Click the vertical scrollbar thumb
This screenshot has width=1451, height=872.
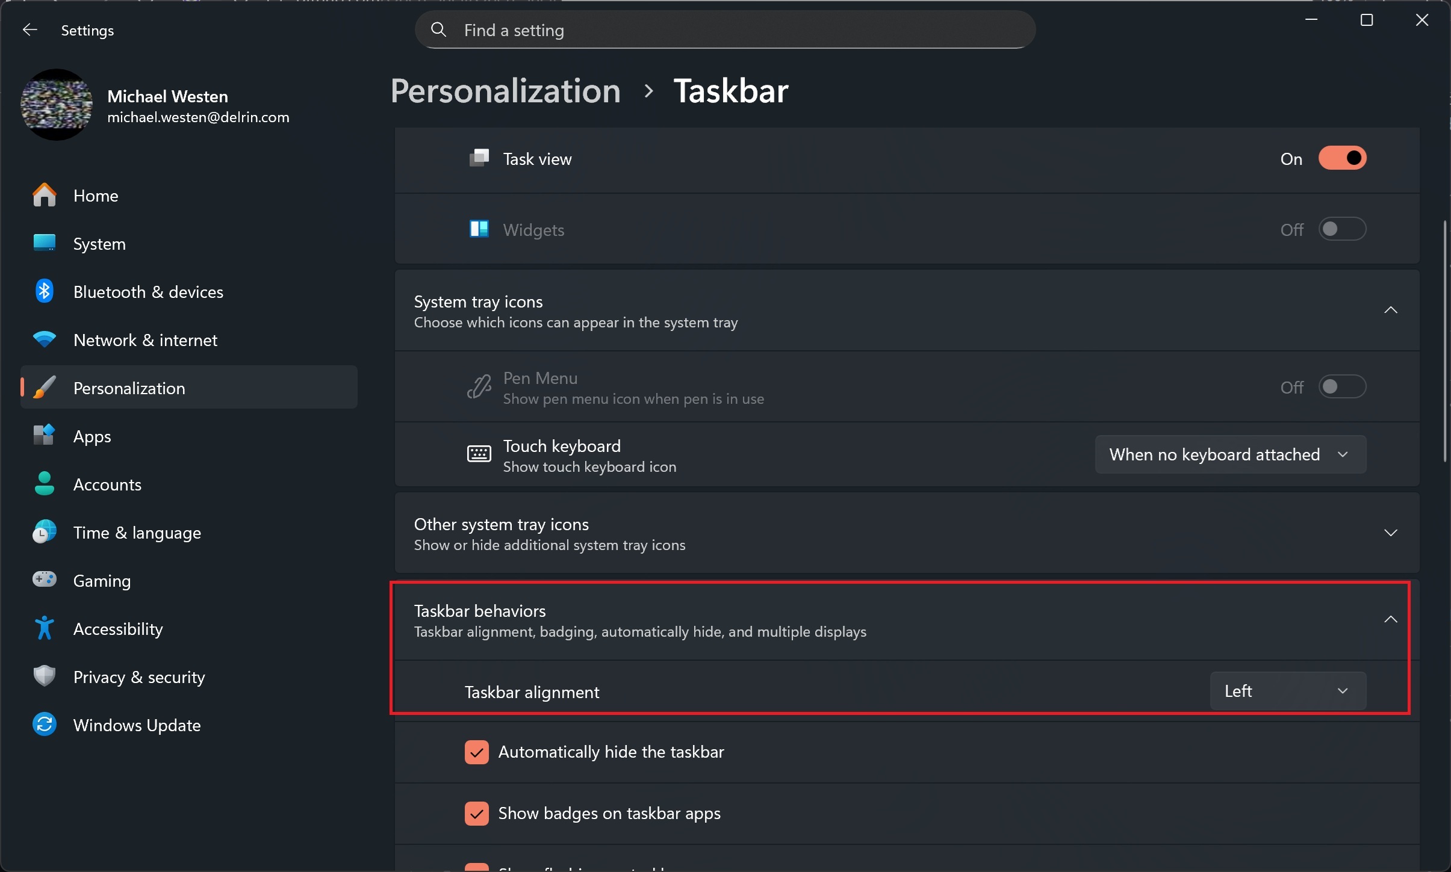pos(1445,341)
